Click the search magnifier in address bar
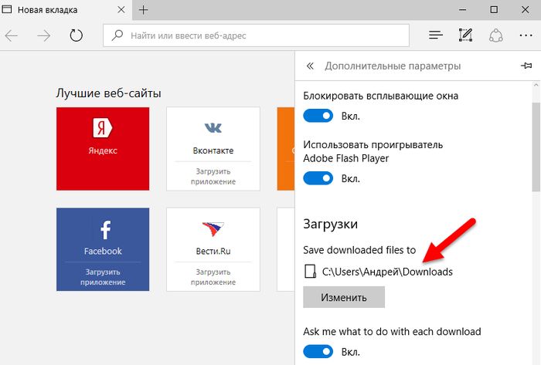Screen dimensions: 541x365 pyautogui.click(x=117, y=35)
